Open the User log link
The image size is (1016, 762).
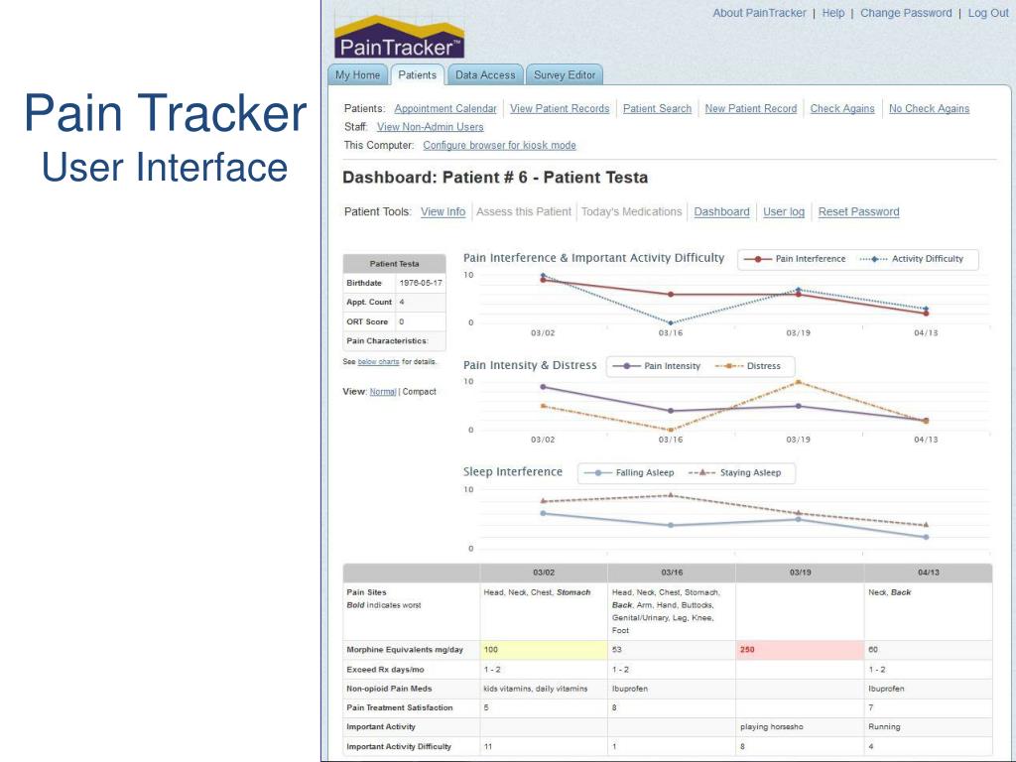tap(784, 212)
